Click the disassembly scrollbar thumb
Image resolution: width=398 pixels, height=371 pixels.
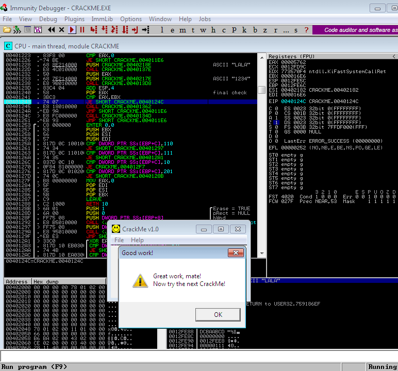click(x=262, y=90)
